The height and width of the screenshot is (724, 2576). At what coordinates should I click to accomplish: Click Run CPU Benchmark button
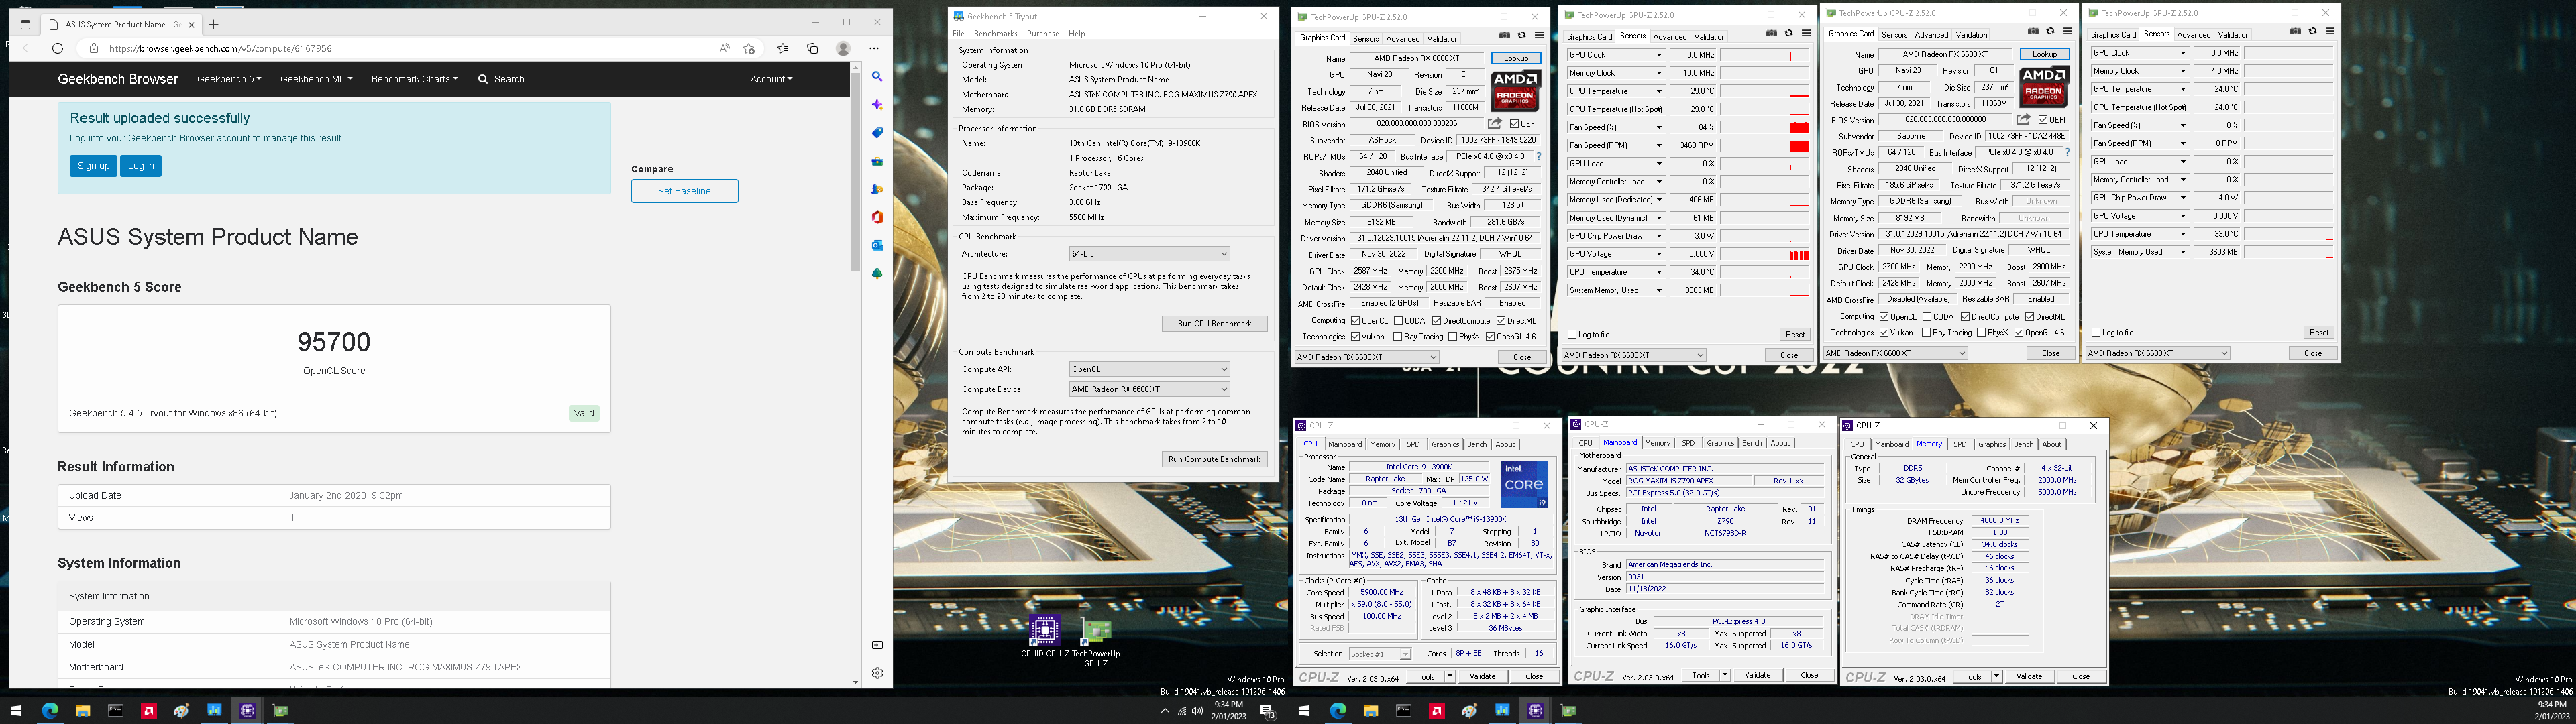click(x=1214, y=324)
